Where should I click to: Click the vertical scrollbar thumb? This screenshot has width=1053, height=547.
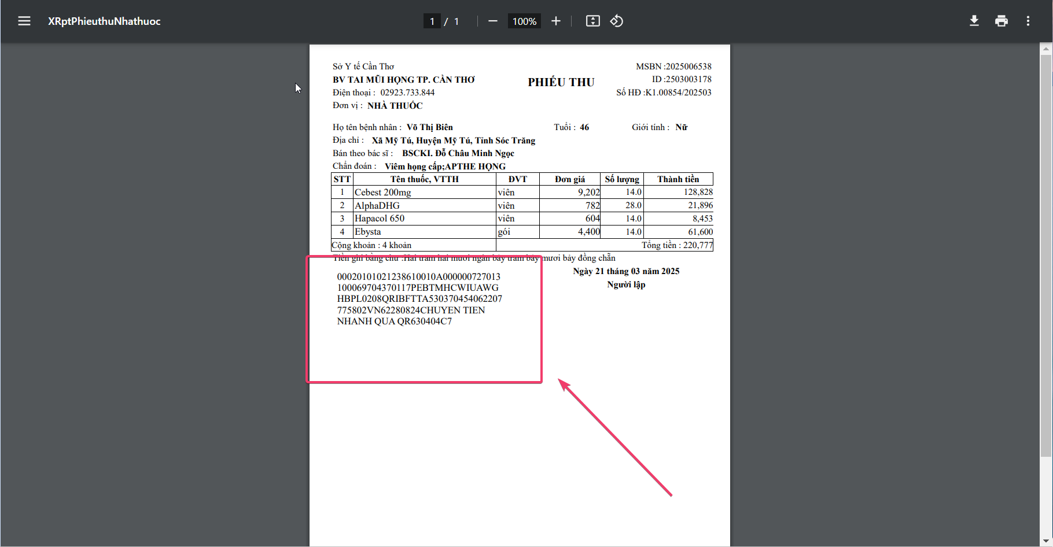(1046, 256)
